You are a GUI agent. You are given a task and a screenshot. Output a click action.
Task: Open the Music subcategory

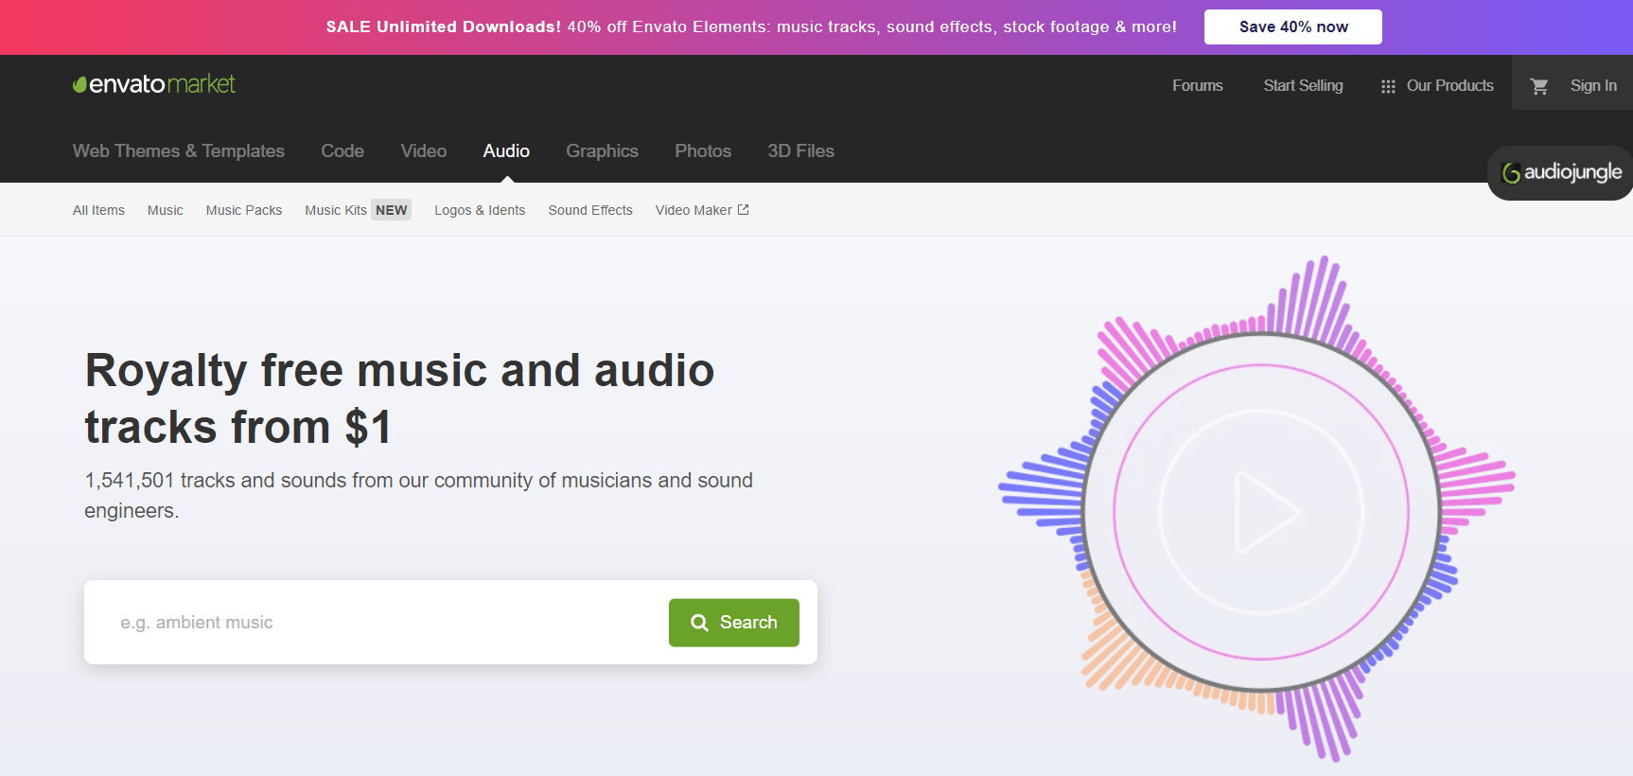click(166, 210)
